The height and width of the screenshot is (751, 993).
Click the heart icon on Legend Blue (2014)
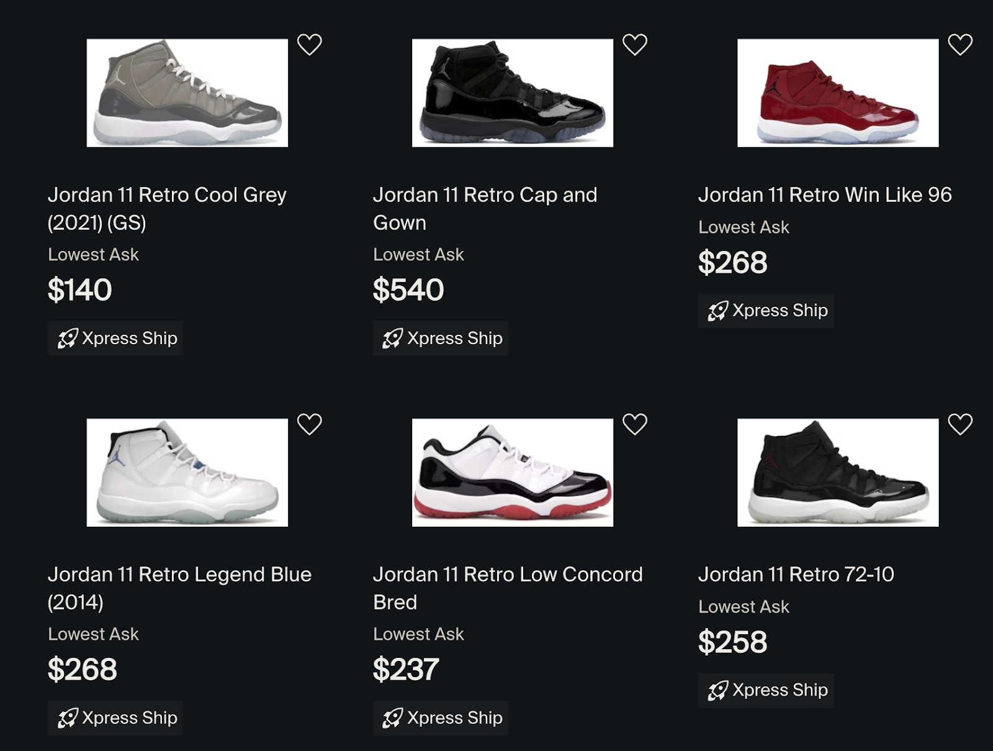point(308,423)
